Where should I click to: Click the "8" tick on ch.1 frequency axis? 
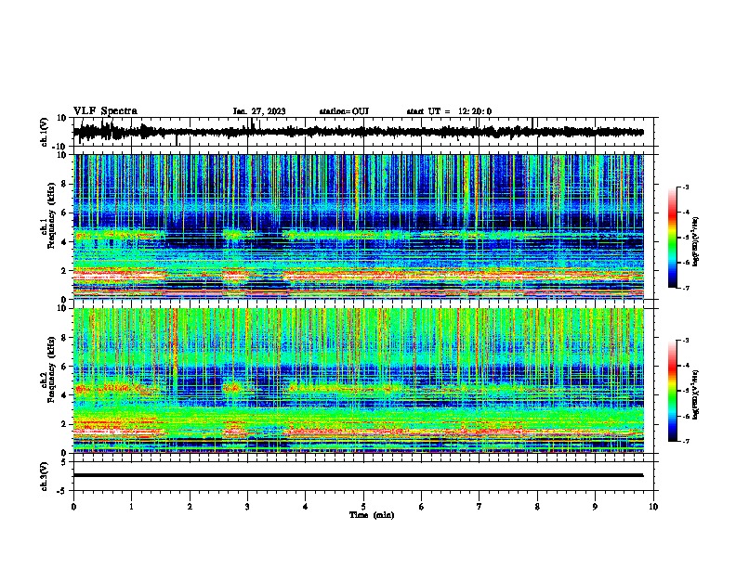point(65,184)
